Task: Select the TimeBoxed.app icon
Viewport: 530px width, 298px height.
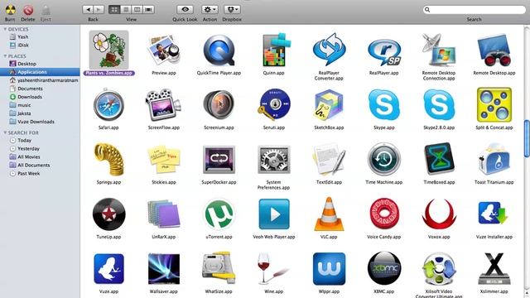Action: click(x=439, y=158)
